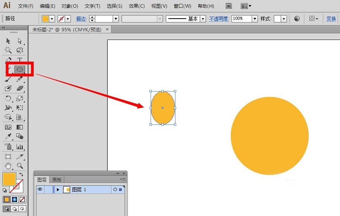Open the 效果(C) menu
Screen dimensions: 340x216
click(137, 6)
